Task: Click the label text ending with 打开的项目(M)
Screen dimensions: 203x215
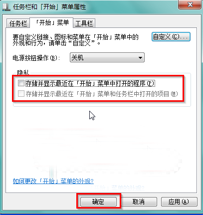Action: click(102, 94)
